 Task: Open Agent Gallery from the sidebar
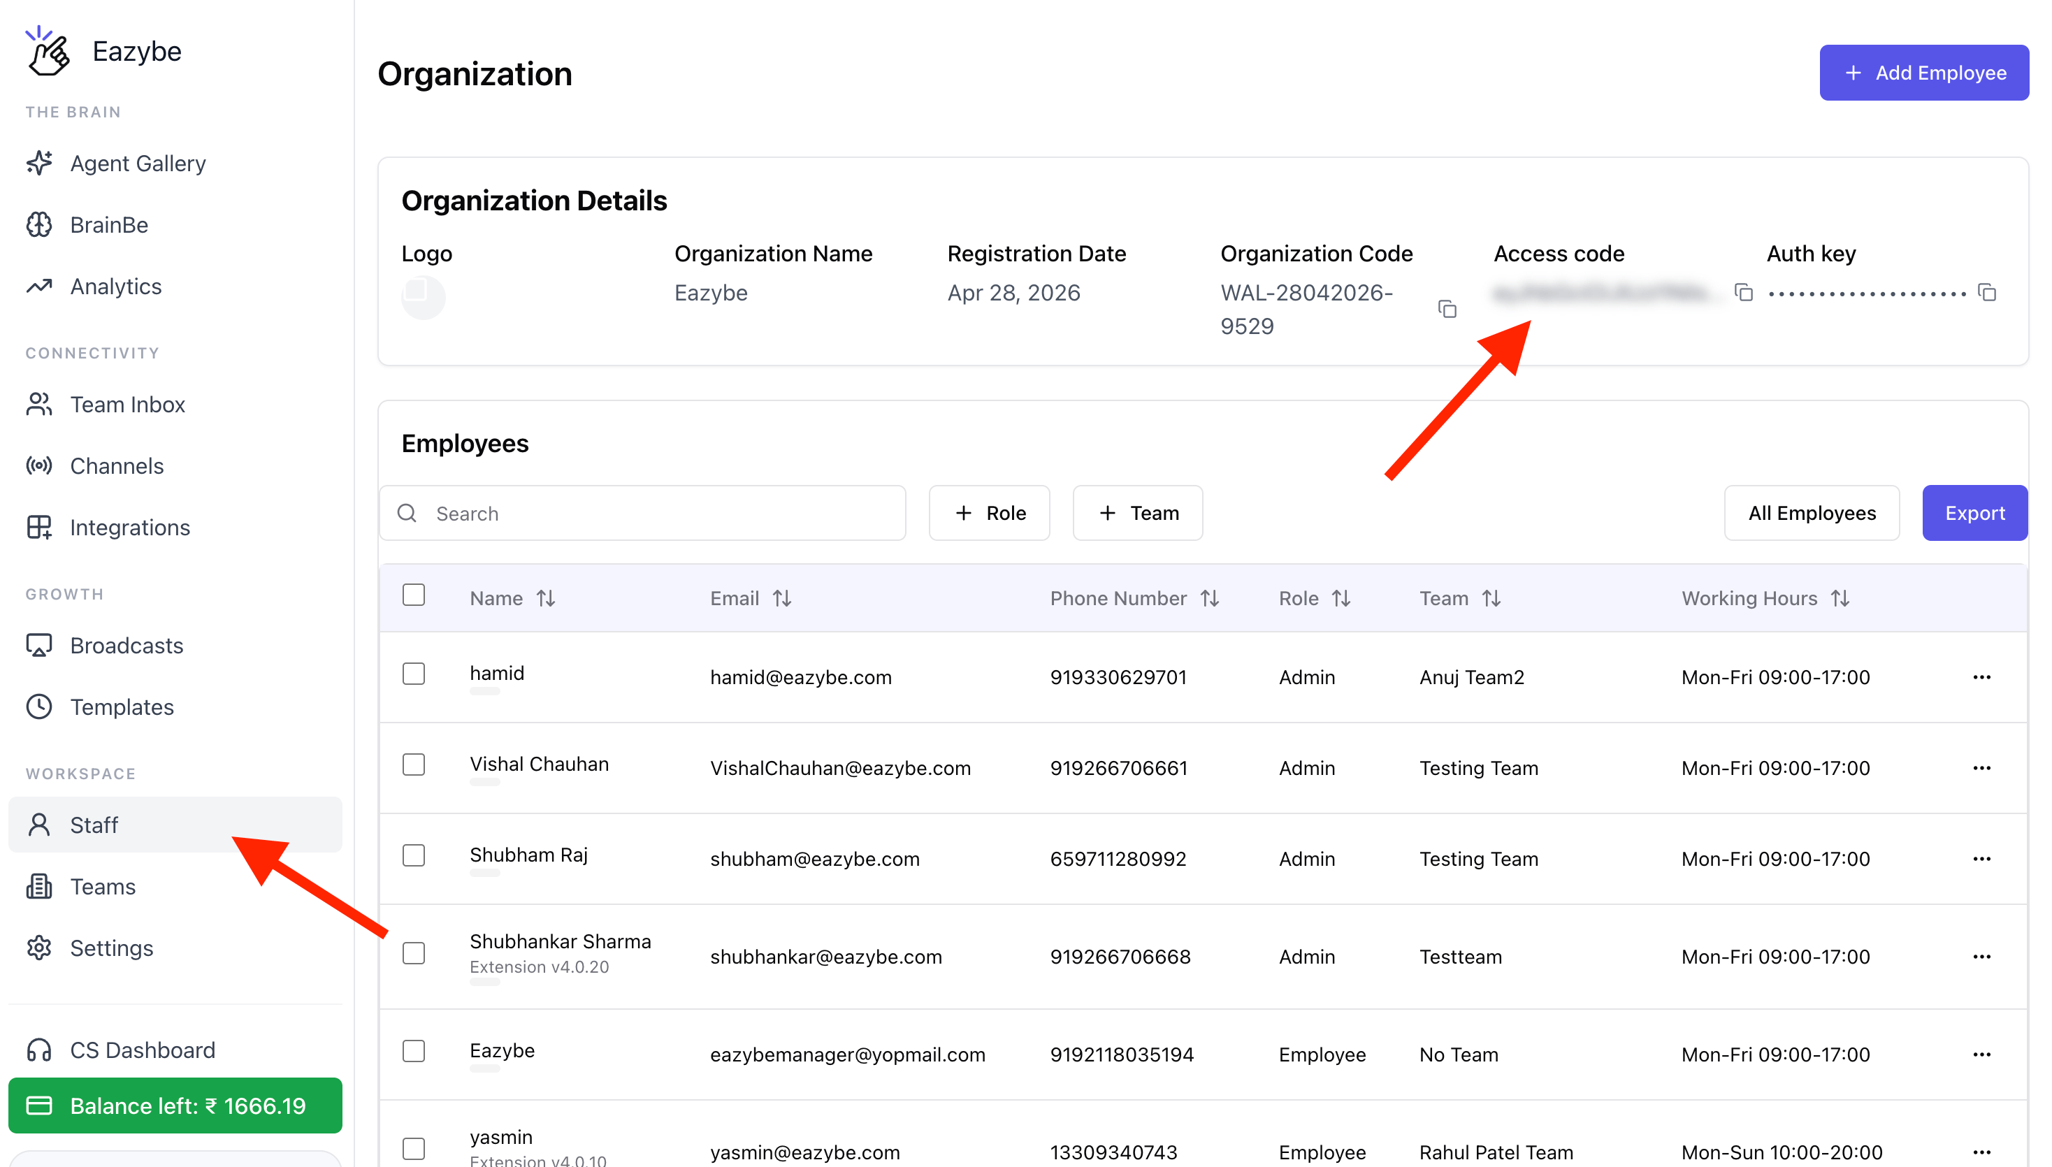175,164
